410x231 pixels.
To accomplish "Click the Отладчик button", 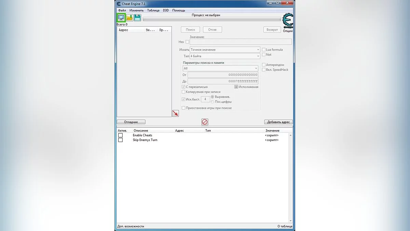I will point(131,122).
